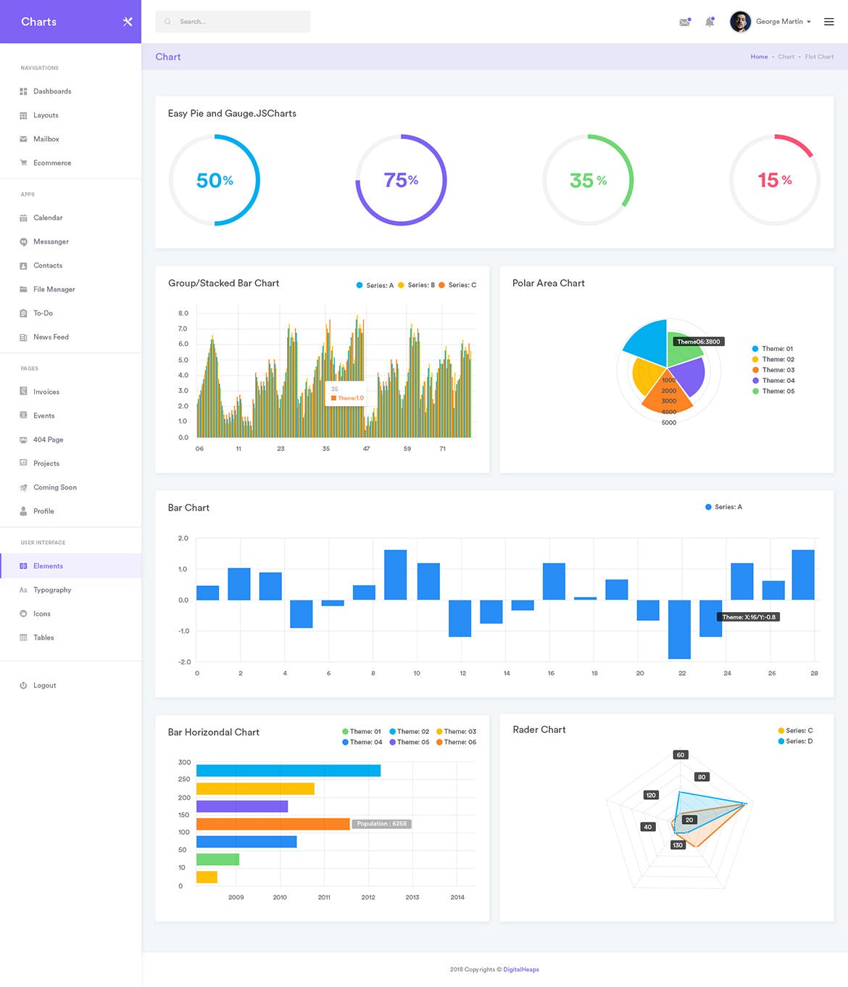Select the Calendar app icon
Screen dimensions: 848x987
click(x=23, y=218)
